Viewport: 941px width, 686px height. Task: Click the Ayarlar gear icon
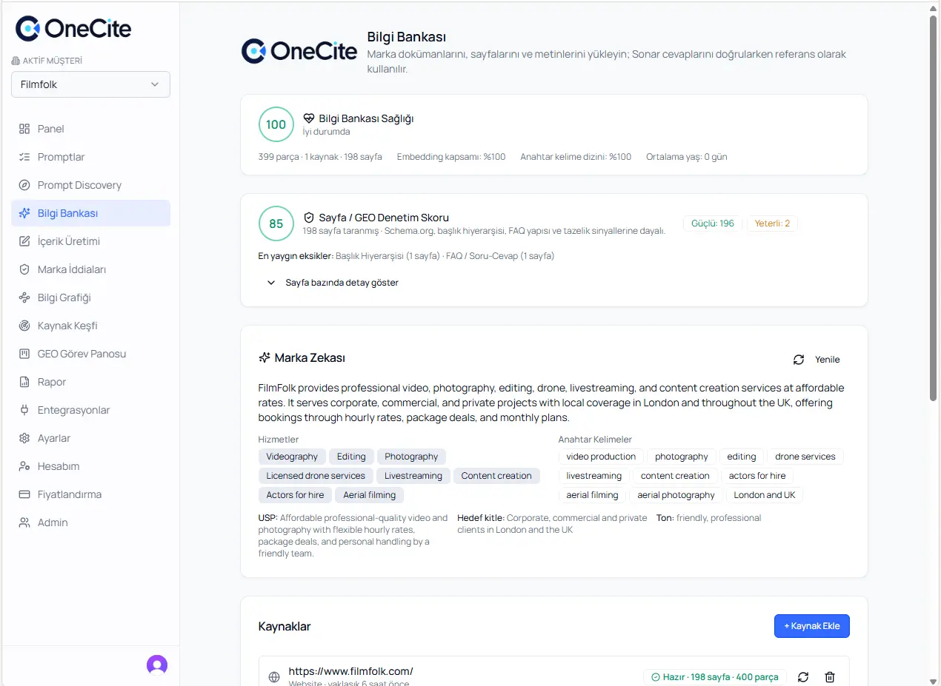click(24, 438)
